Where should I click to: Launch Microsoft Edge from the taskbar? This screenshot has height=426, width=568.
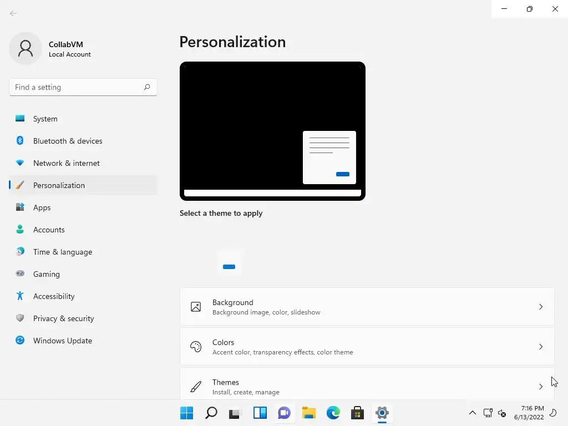click(x=333, y=413)
